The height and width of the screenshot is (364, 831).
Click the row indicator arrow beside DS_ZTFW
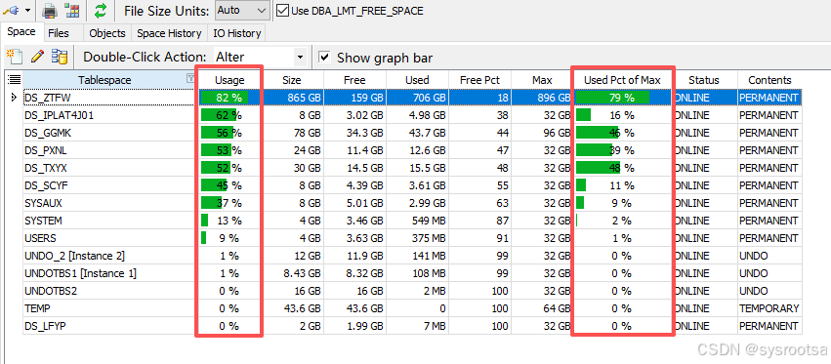(x=15, y=98)
